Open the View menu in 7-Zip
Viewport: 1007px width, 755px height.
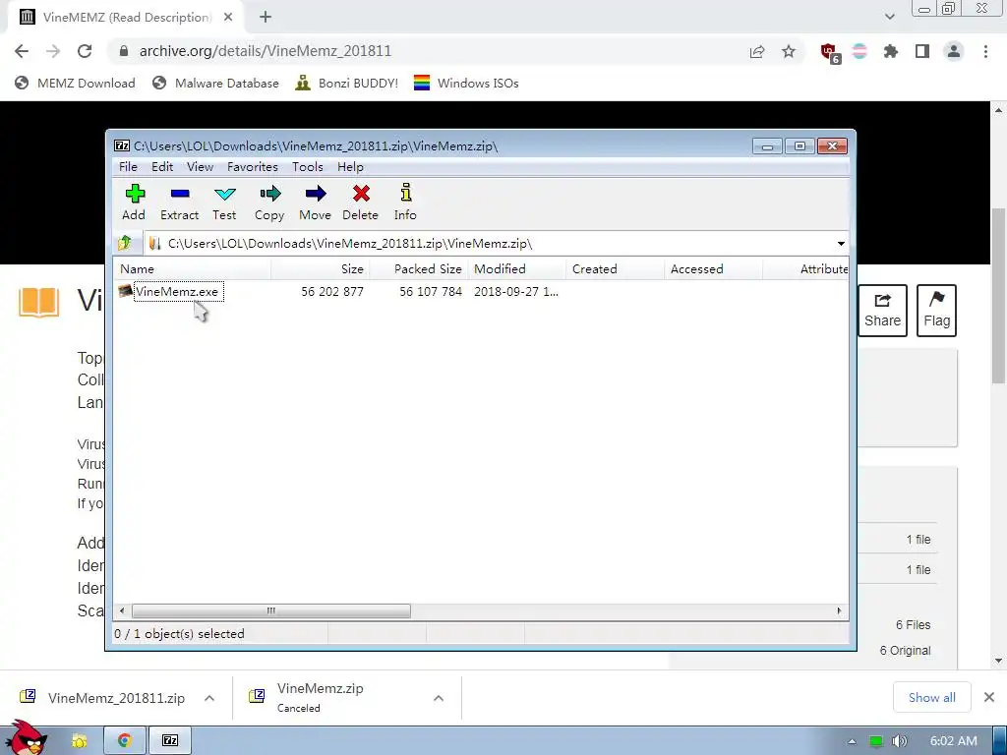coord(200,167)
